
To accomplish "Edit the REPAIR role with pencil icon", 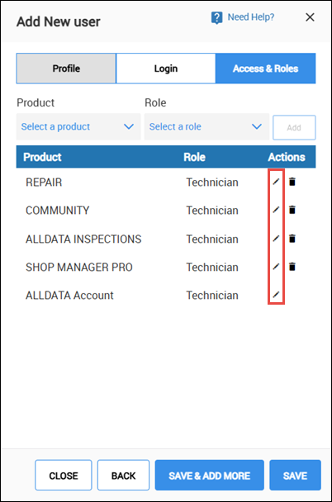I will (x=276, y=182).
